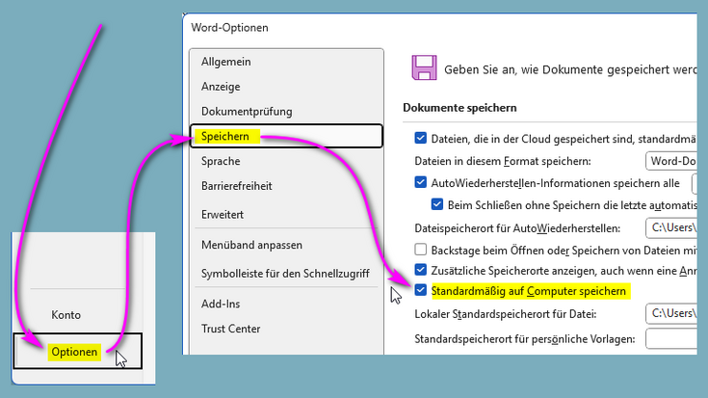This screenshot has height=398, width=708.
Task: Click 'Lokaler Standardspeicherort für Datei' label
Action: click(506, 314)
